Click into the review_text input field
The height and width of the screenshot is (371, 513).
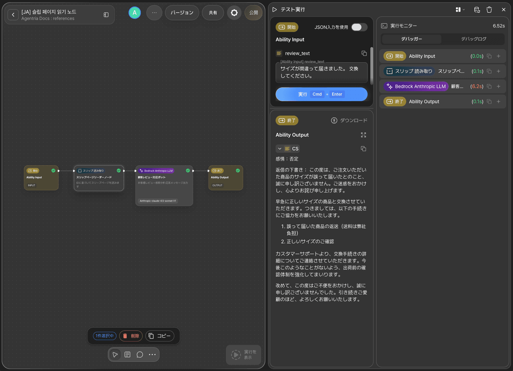pos(322,72)
